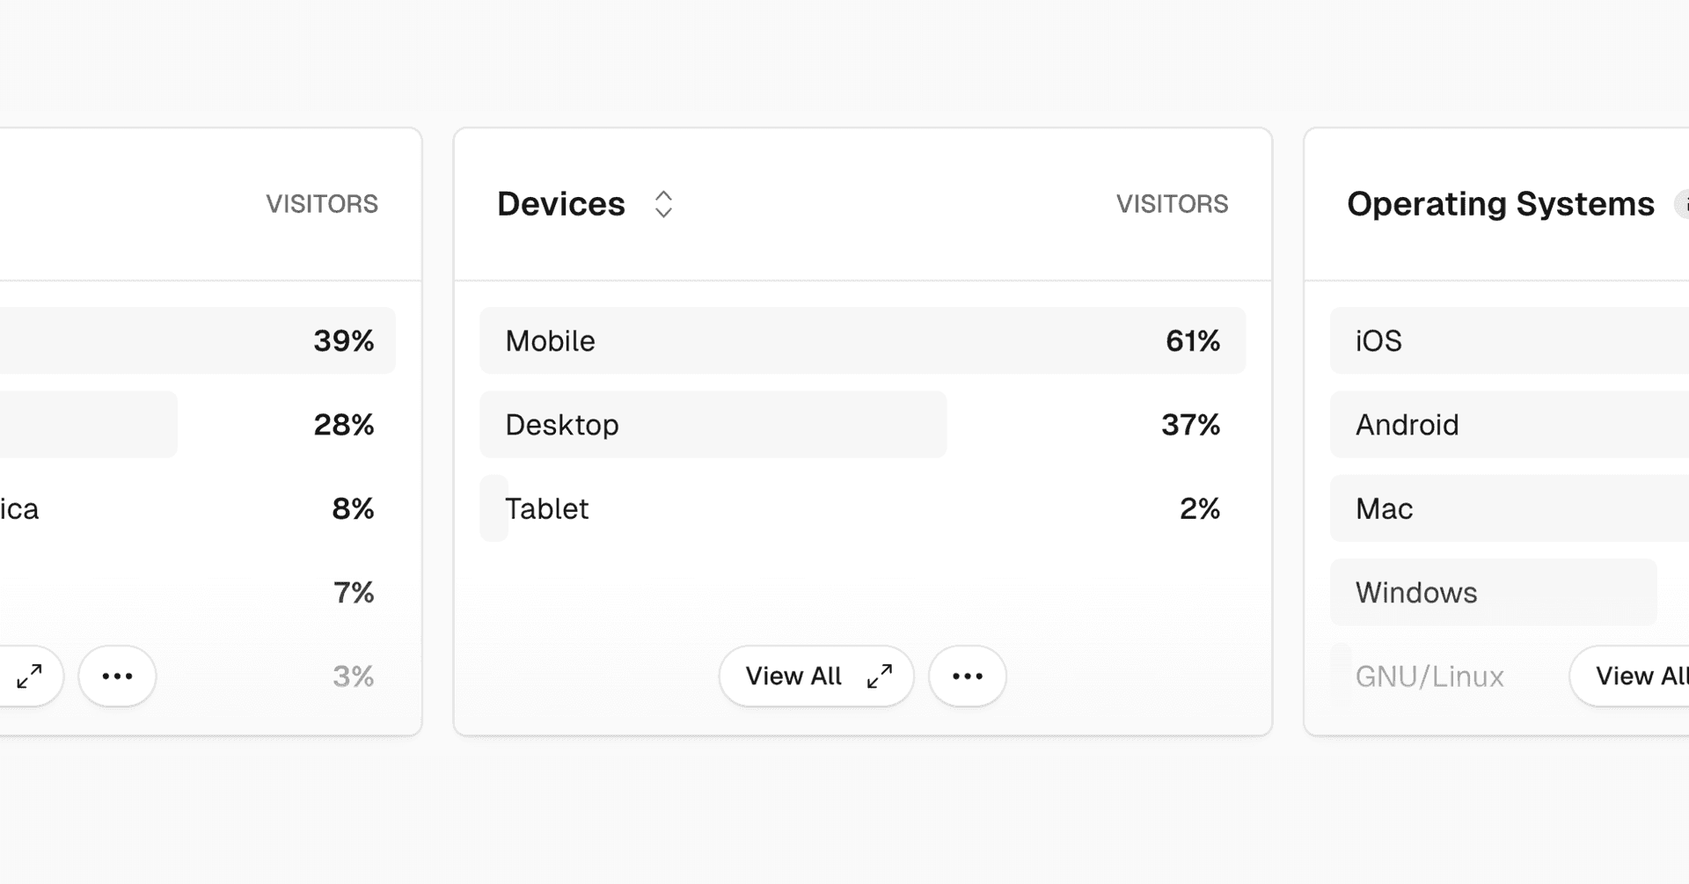Viewport: 1689px width, 884px height.
Task: Click the GNU/Linux row
Action: coord(1429,676)
